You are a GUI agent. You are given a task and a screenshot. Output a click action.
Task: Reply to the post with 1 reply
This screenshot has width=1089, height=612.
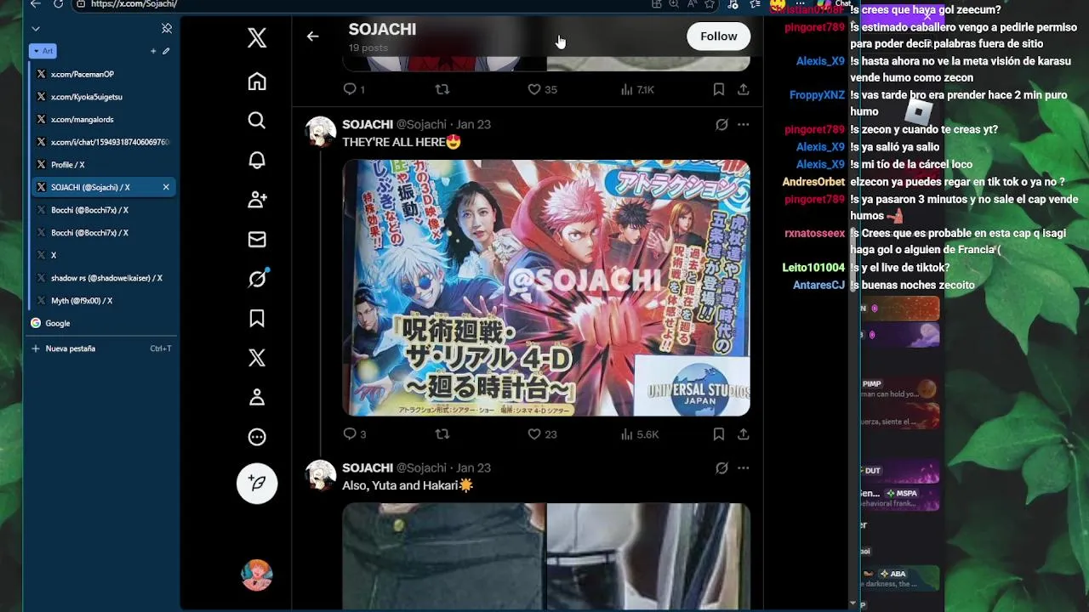tap(354, 89)
